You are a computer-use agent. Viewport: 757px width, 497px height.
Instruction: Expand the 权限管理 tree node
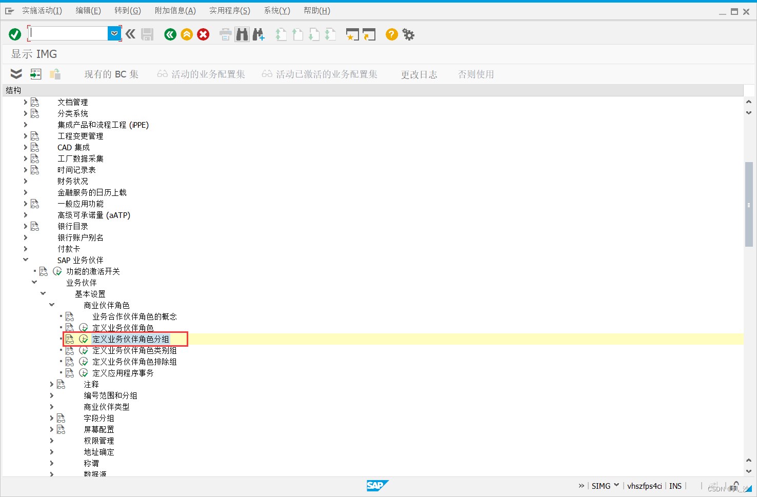coord(52,441)
